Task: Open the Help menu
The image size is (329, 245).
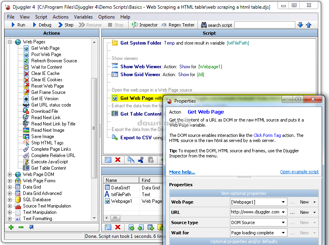Action: 125,17
